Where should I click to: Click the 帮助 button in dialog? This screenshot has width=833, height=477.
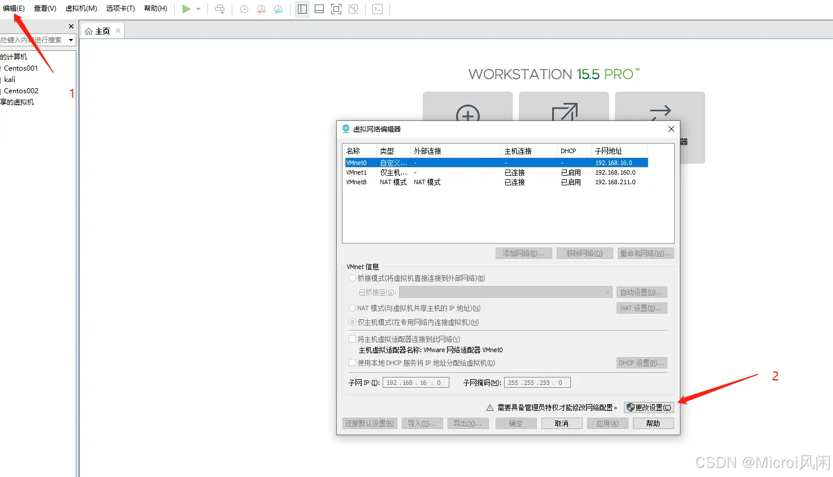point(653,423)
